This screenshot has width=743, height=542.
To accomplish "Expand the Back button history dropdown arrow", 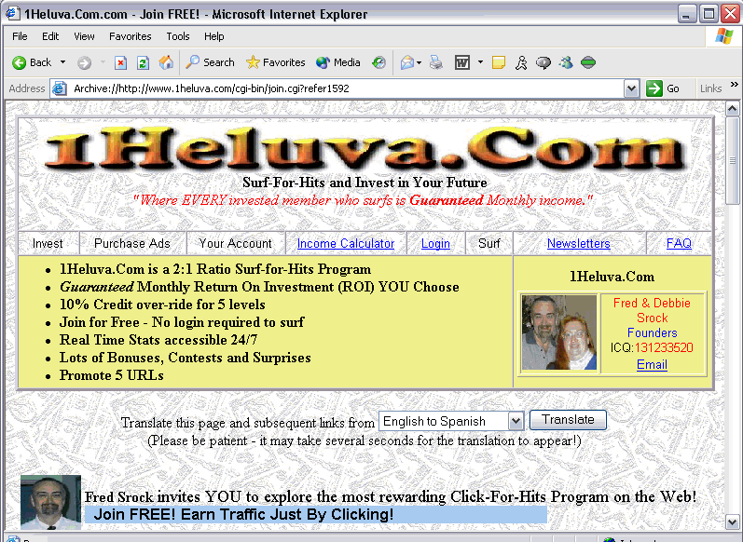I will coord(63,62).
